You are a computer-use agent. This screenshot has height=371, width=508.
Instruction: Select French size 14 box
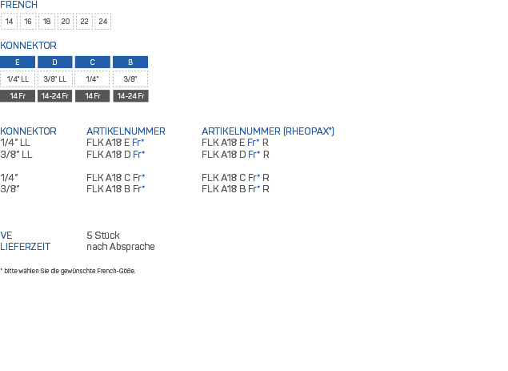[9, 22]
